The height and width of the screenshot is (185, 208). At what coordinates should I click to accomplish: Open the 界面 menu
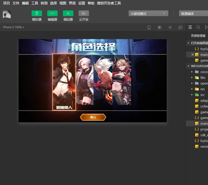[x=72, y=3]
